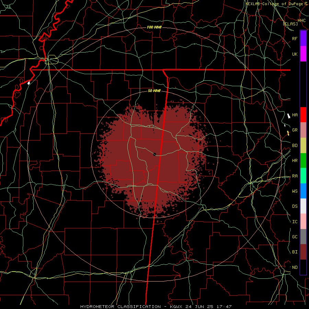Click the mint green RA legend swatch
The width and height of the screenshot is (309, 309).
click(x=303, y=176)
